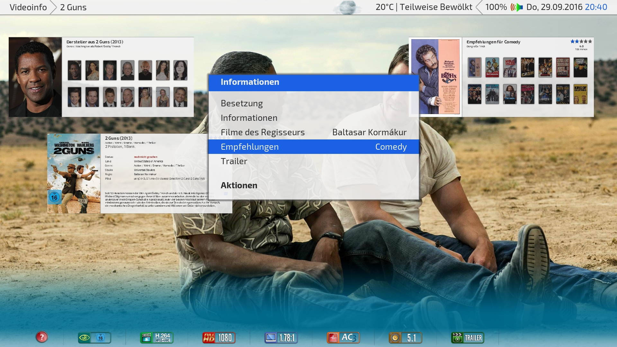The height and width of the screenshot is (347, 617).
Task: Select the CASH recommendation poster
Action: click(x=528, y=67)
